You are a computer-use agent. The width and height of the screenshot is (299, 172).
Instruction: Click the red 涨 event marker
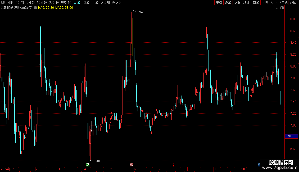pyautogui.click(x=131, y=165)
